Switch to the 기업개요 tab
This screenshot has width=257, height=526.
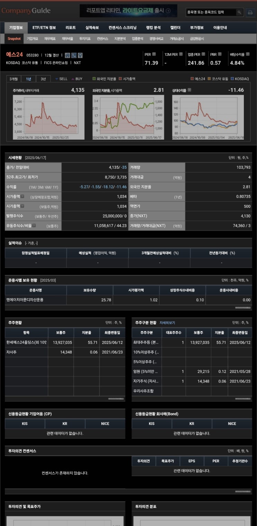tap(33, 39)
